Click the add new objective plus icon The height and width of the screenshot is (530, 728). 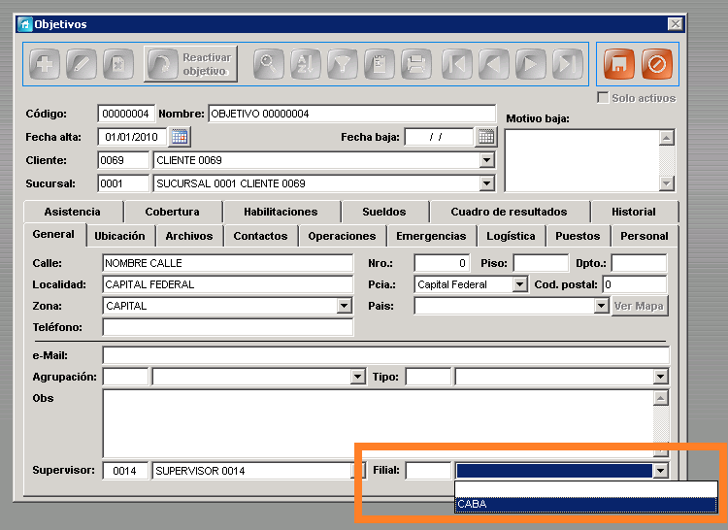pos(45,64)
